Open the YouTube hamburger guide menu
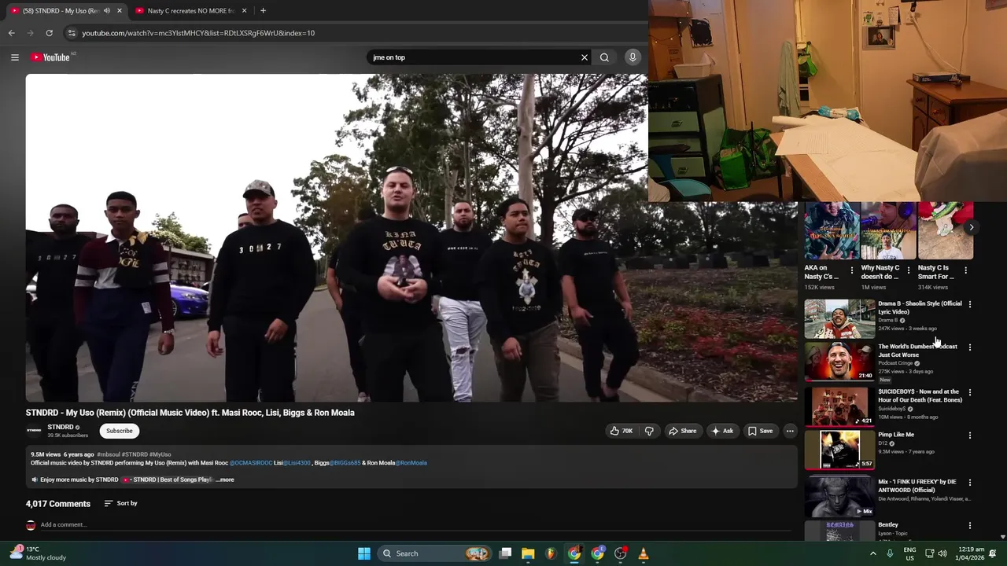 tap(14, 57)
